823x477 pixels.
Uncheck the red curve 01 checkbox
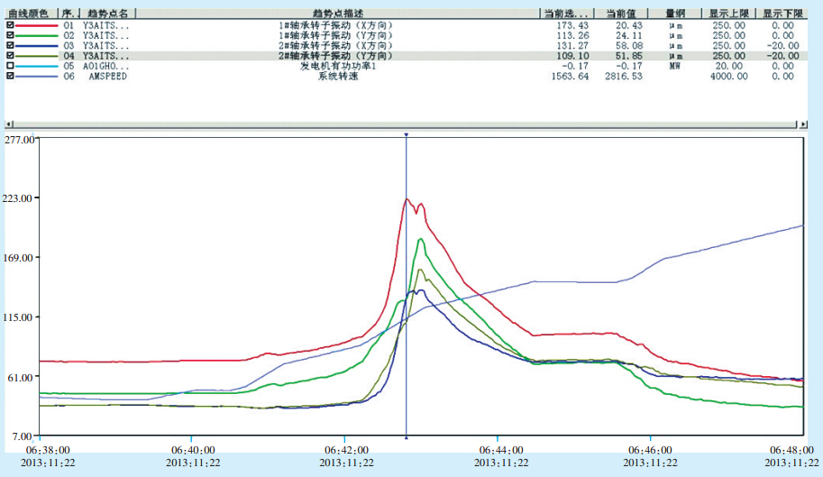coord(10,24)
